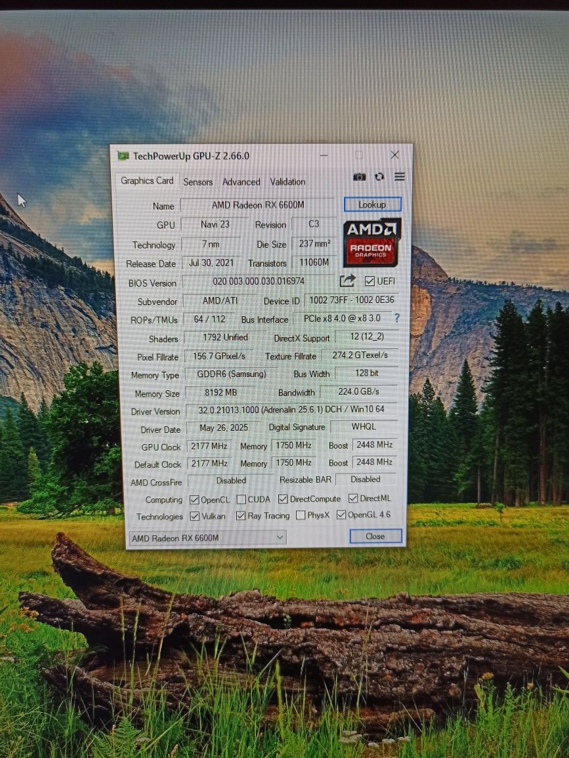Screen dimensions: 569x758
Task: Click the Bandwidth value 224.0 GB/s
Action: (x=358, y=391)
